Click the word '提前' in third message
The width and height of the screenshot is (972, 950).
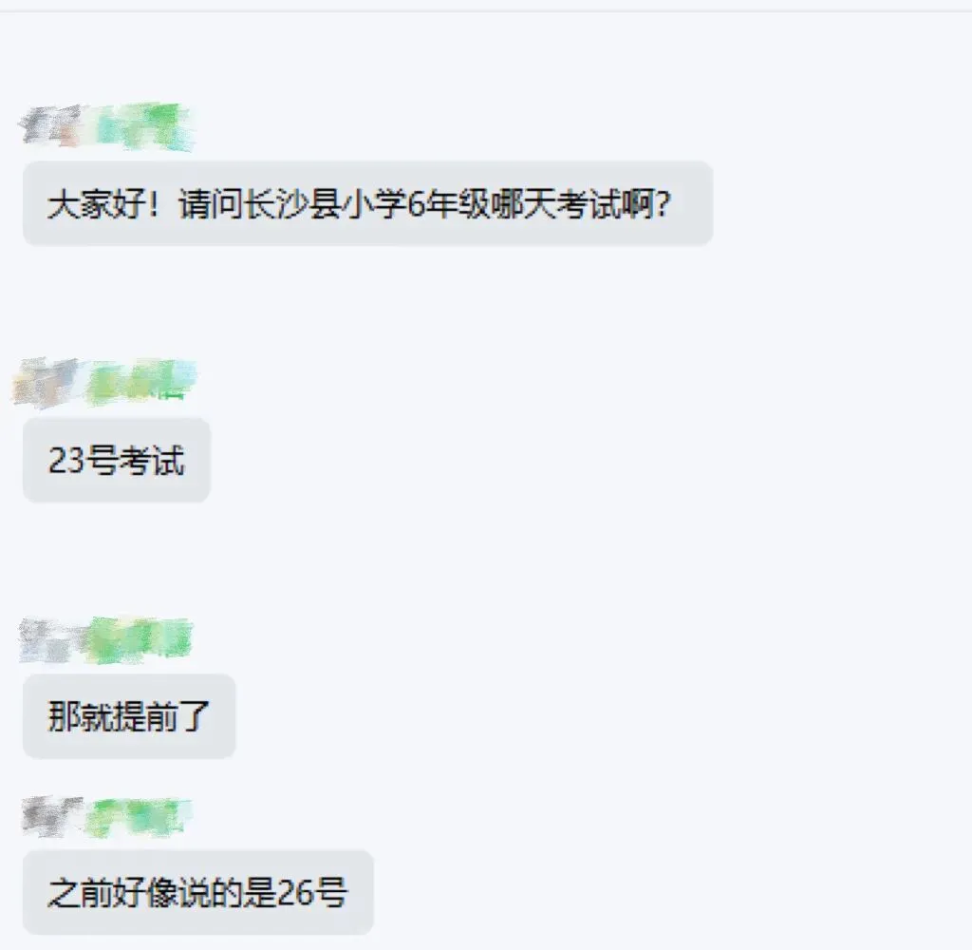(145, 716)
